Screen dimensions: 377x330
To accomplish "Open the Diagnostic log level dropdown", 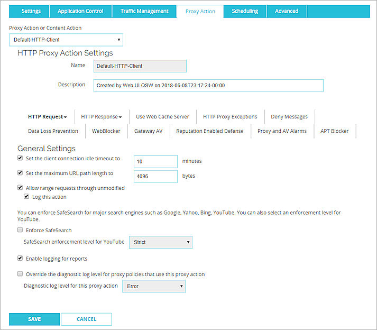I will point(154,286).
